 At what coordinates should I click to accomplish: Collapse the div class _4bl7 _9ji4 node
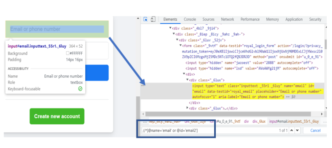(170, 28)
